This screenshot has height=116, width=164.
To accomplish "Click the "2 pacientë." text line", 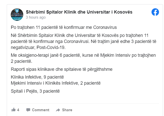I will point(21,61).
